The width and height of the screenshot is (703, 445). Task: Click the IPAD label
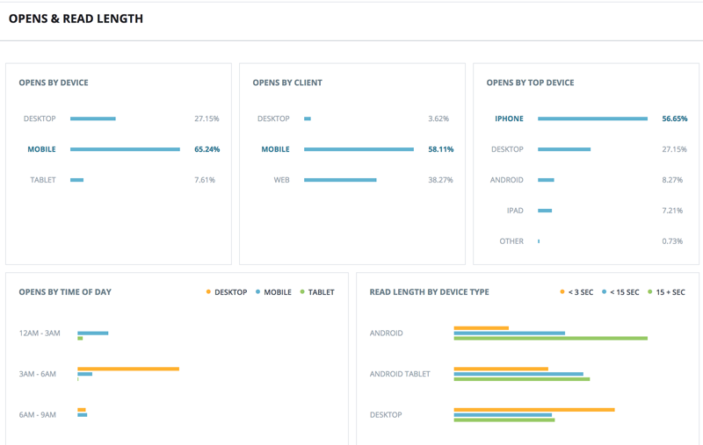click(x=515, y=211)
